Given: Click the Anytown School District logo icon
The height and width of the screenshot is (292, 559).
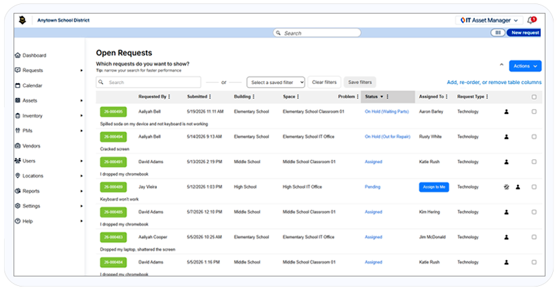Looking at the screenshot, I should click(22, 20).
